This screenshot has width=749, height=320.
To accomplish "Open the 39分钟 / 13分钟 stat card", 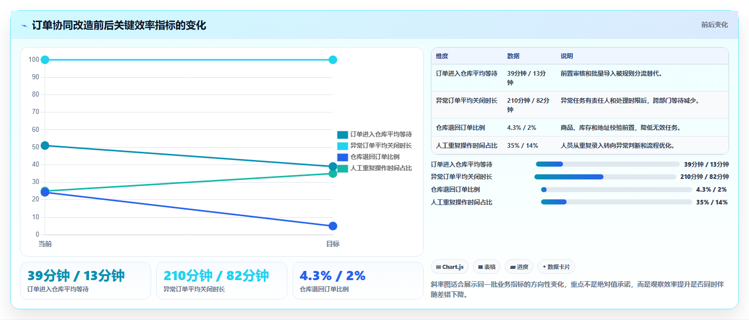I will click(86, 281).
